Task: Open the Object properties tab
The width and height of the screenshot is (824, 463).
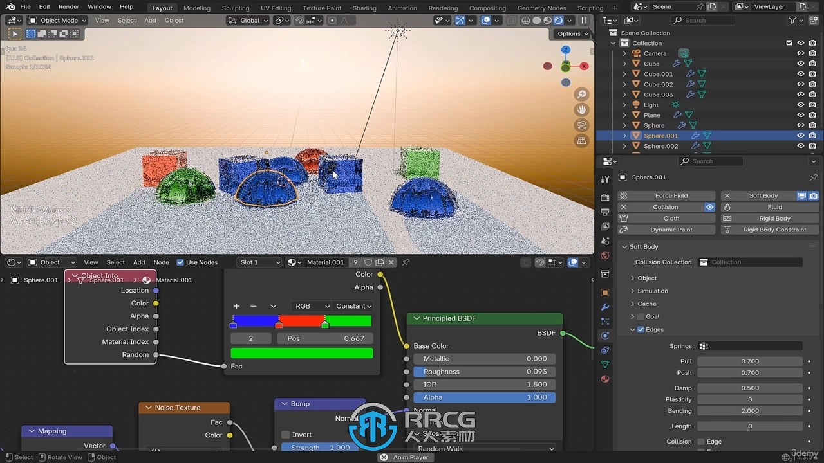Action: tap(604, 293)
